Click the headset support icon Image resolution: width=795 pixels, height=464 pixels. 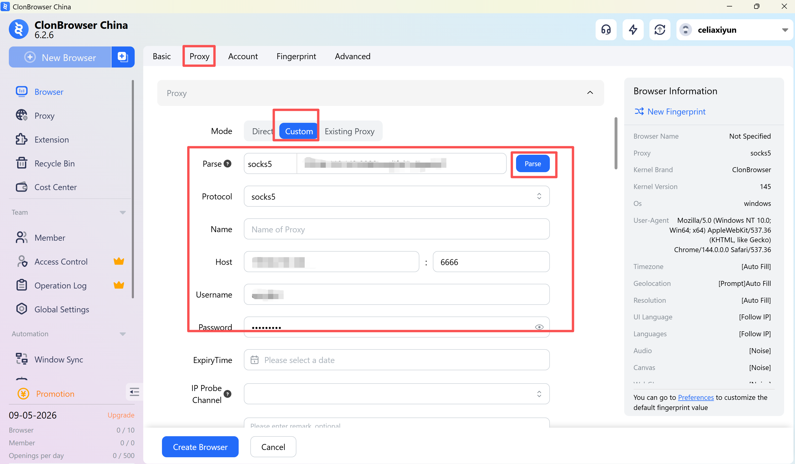click(606, 30)
